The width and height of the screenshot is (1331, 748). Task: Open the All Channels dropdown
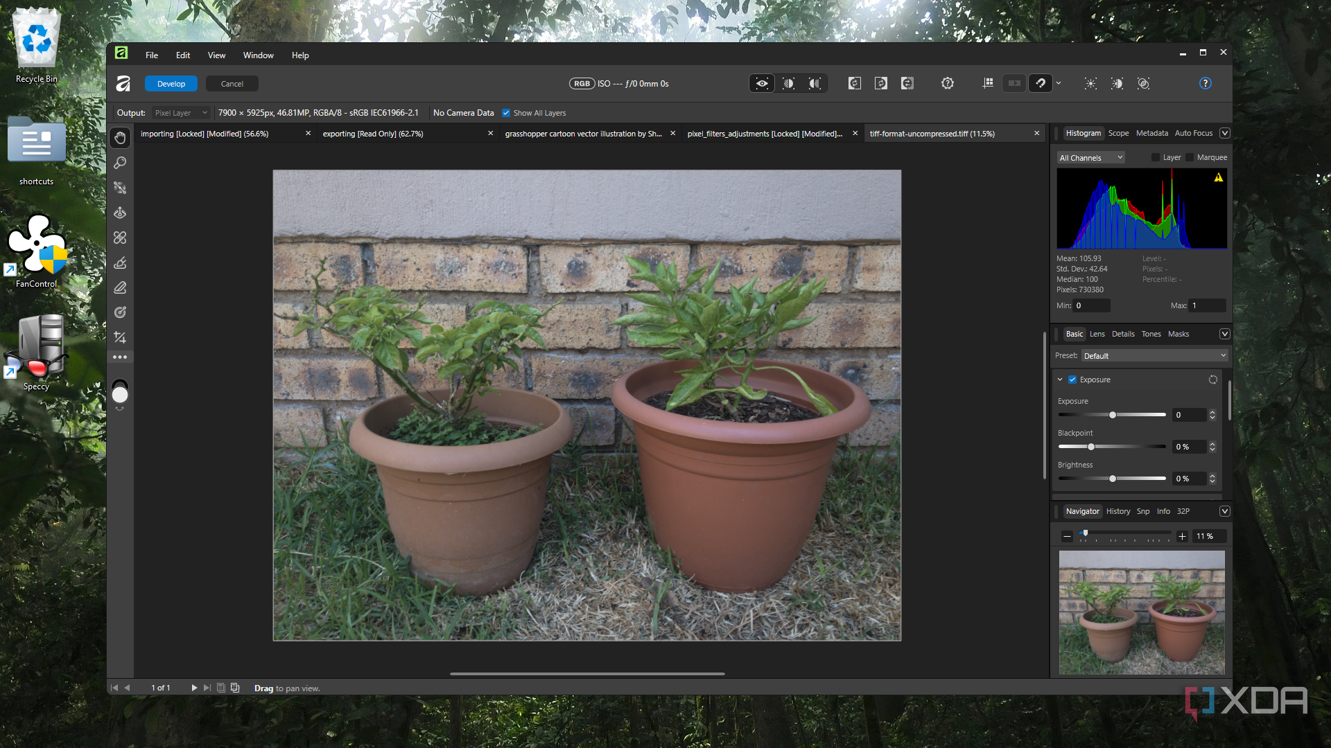(1090, 158)
